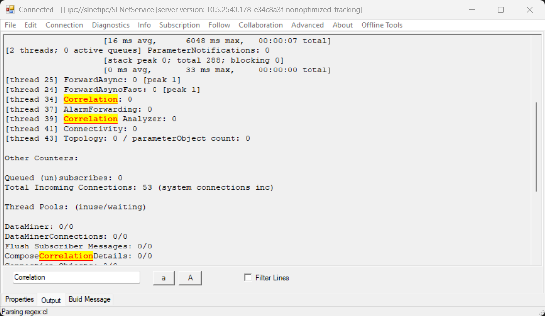Image resolution: width=545 pixels, height=316 pixels.
Task: Open the Subscription menu
Action: (x=180, y=25)
